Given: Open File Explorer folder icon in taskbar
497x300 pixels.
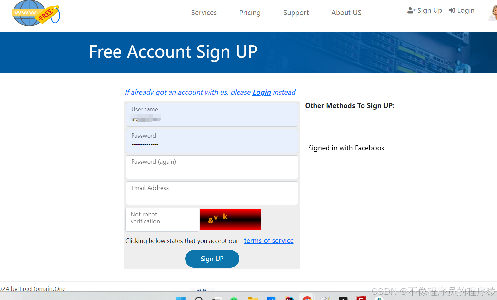Looking at the screenshot, I should [x=253, y=298].
